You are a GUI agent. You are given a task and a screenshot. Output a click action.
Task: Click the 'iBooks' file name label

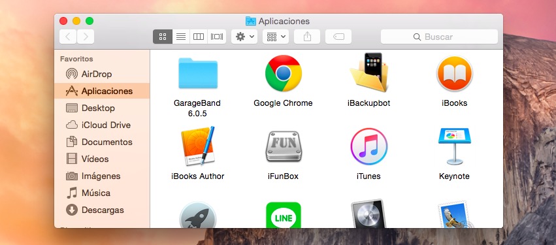[x=454, y=103]
